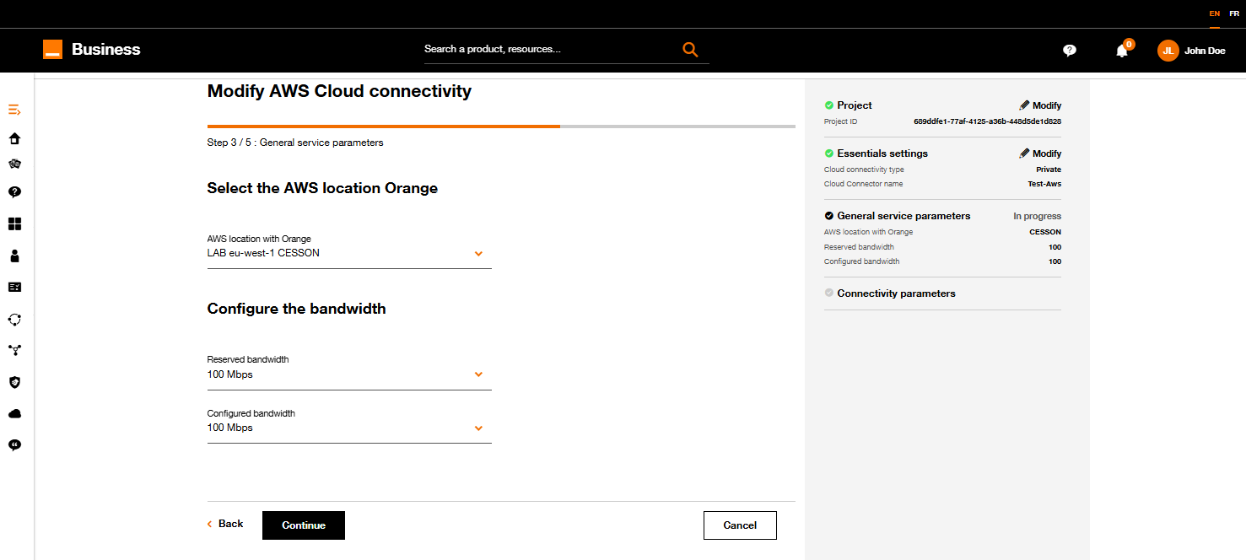Viewport: 1246px width, 560px height.
Task: Click the Continue button
Action: click(x=304, y=525)
